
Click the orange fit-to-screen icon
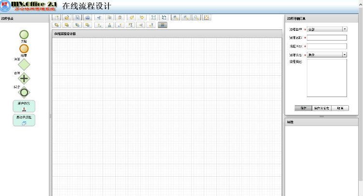(x=207, y=17)
